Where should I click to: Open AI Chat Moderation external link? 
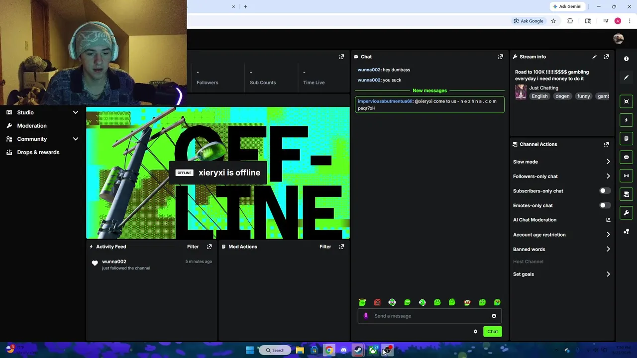click(608, 220)
